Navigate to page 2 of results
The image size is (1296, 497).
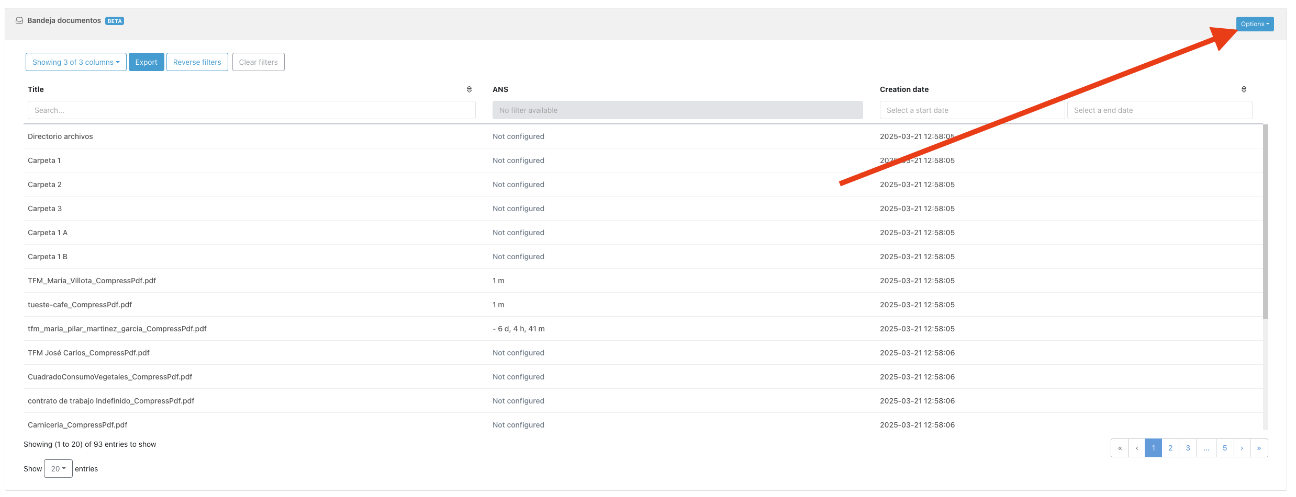pyautogui.click(x=1170, y=448)
